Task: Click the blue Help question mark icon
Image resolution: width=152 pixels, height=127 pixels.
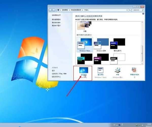Action: pos(143,14)
